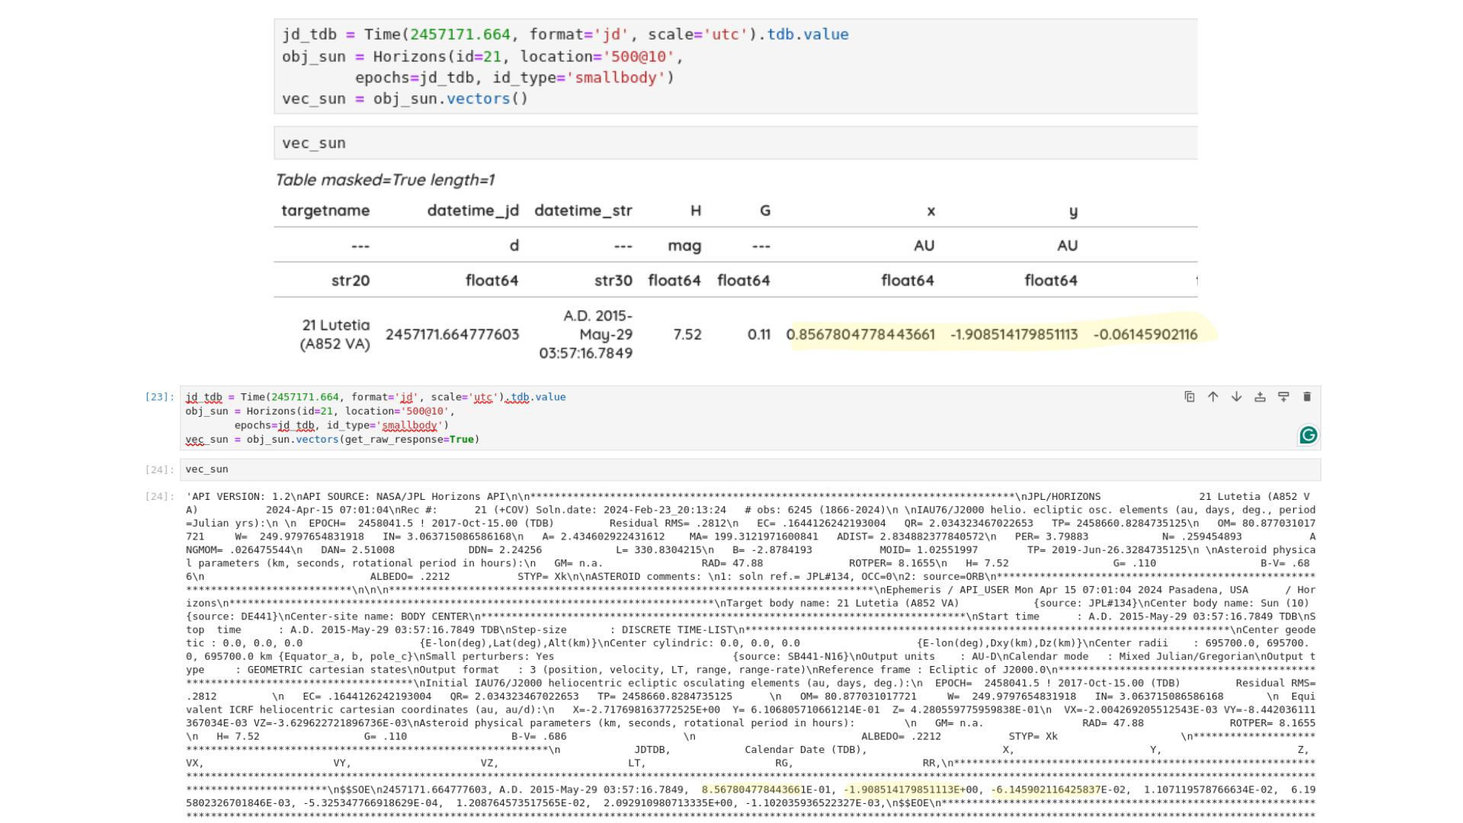Click the 'mag' unit under column H
This screenshot has height=823, width=1463.
point(684,245)
